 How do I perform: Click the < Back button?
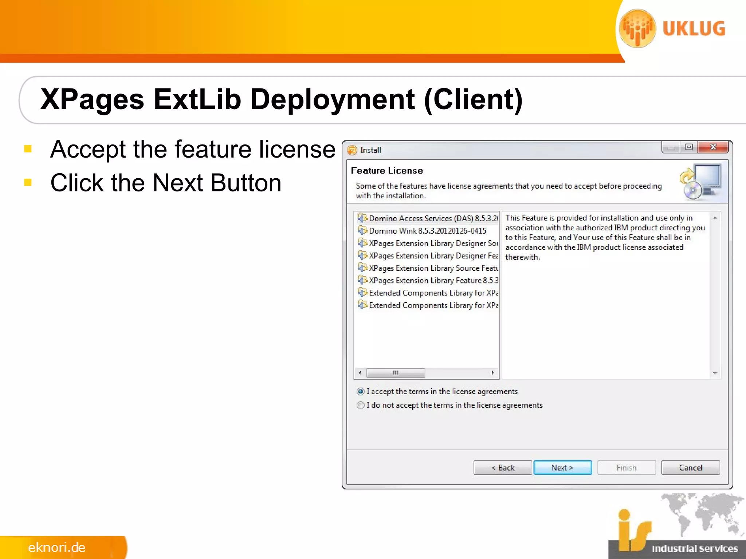click(x=503, y=468)
